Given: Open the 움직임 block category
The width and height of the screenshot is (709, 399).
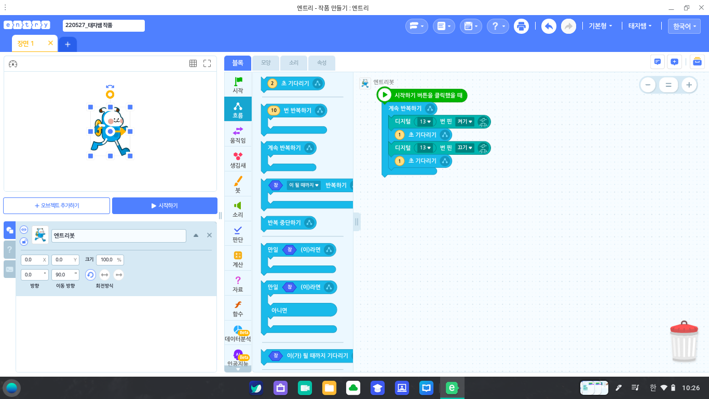Looking at the screenshot, I should 238,134.
